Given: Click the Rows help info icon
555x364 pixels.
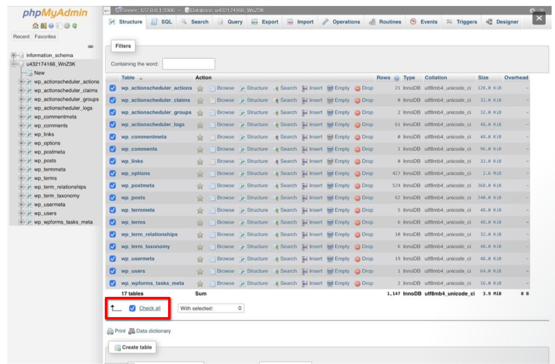Looking at the screenshot, I should [x=397, y=78].
